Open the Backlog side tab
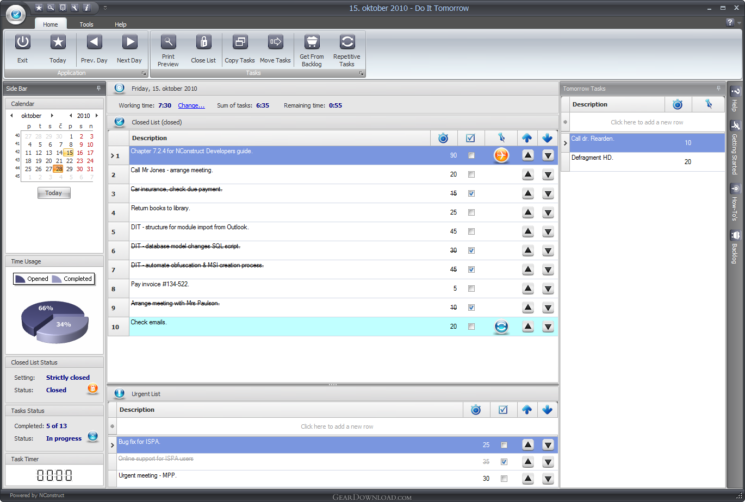 735,247
